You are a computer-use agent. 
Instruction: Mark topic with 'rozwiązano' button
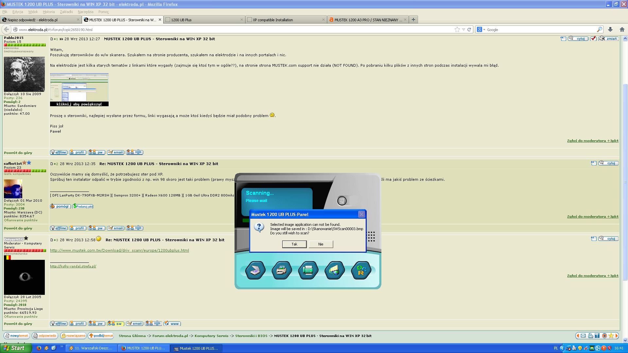point(73,336)
